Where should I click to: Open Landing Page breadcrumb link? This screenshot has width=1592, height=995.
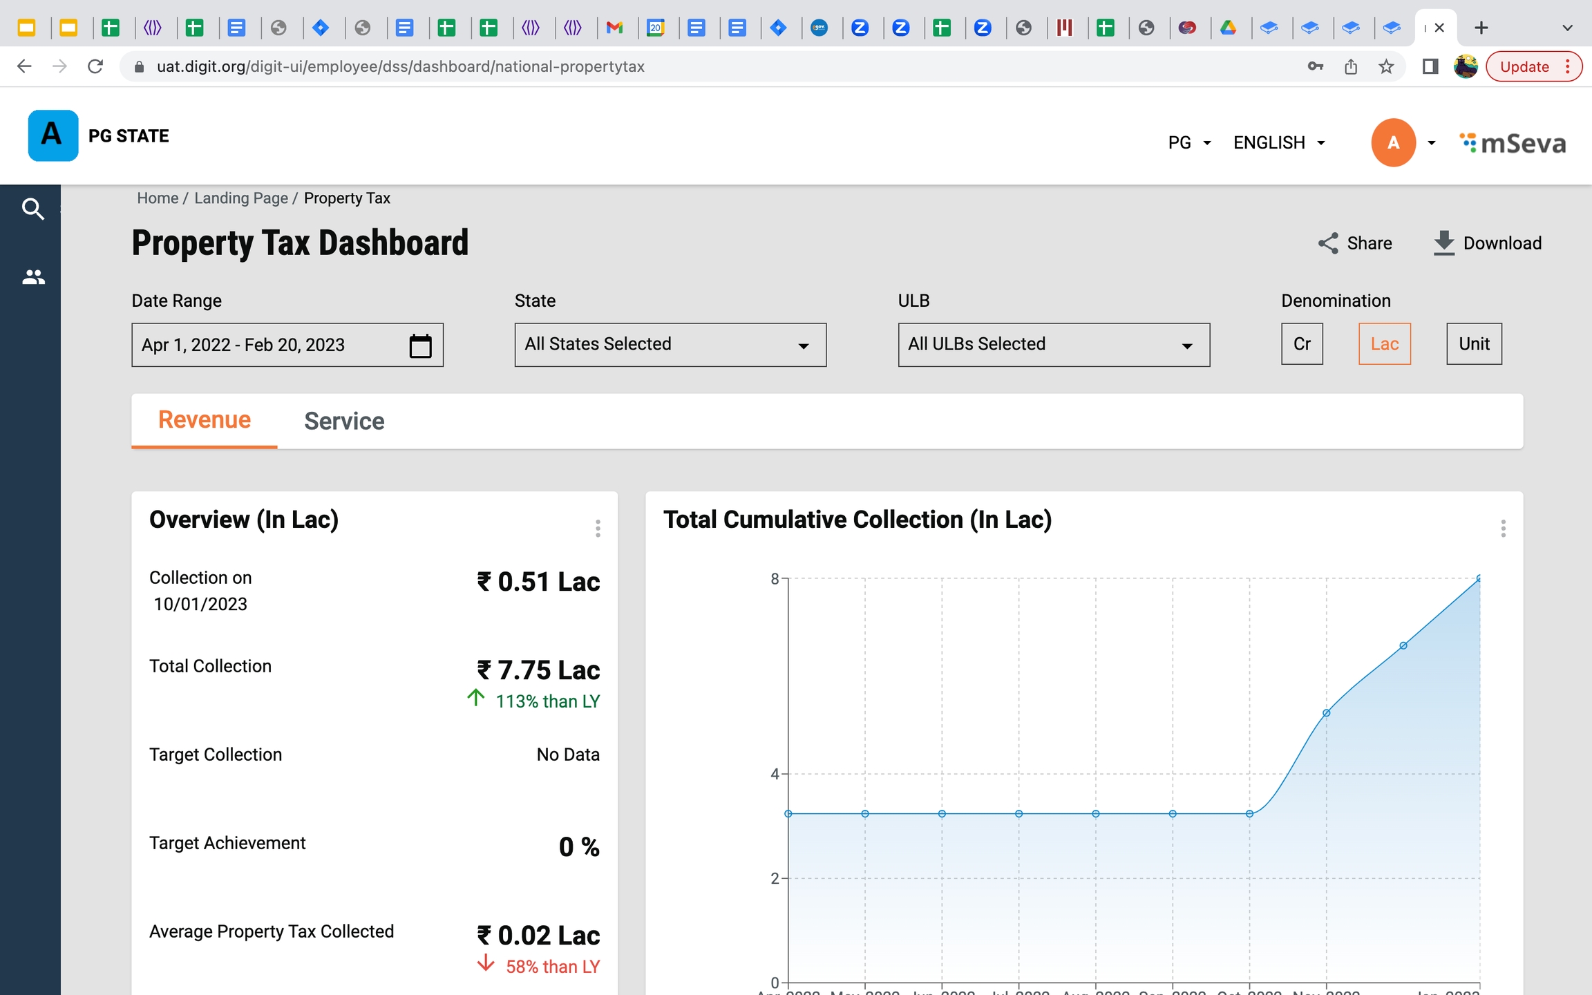click(x=241, y=198)
